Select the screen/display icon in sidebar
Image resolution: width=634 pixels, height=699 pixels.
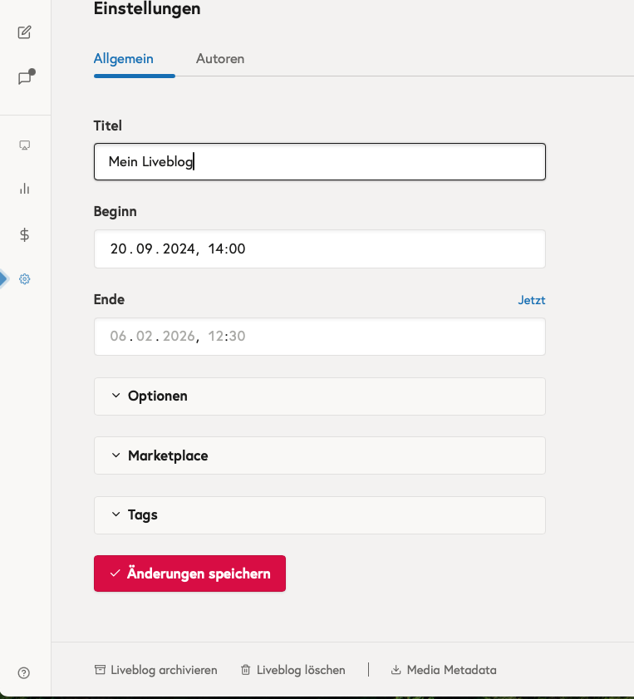pos(24,145)
